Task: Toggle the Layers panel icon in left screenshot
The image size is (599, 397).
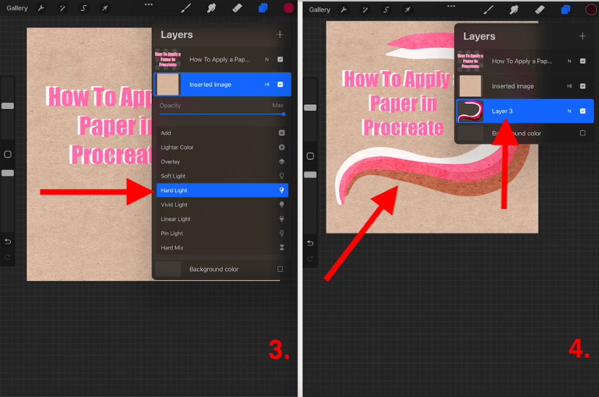Action: click(263, 8)
